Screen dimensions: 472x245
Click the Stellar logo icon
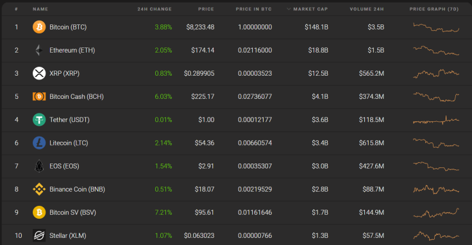39,235
